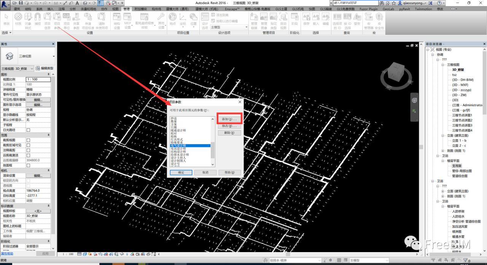Open 共享参数 shared parameters icon
The image size is (487, 265).
76,20
